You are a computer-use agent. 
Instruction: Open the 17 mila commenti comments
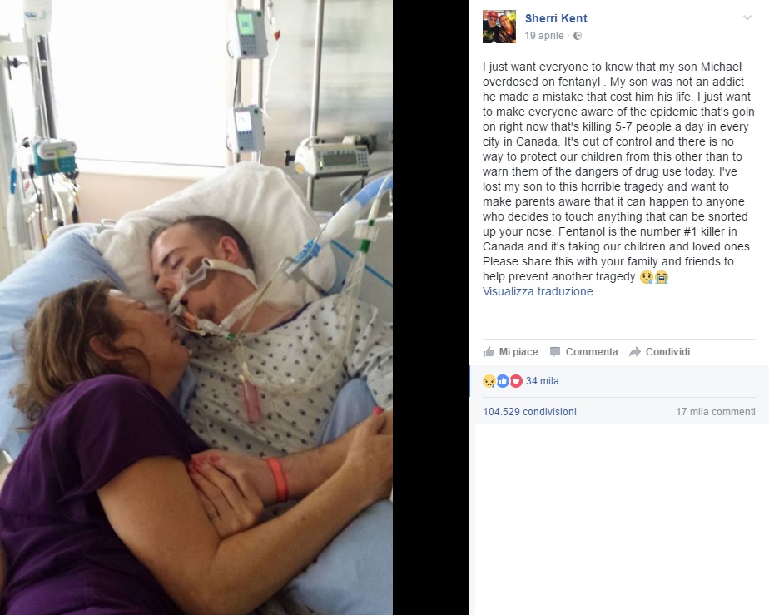click(x=716, y=411)
